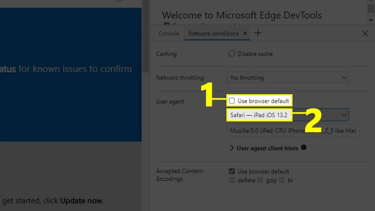Screen dimensions: 375x211
Task: Select the Network conditions tab
Action: tap(213, 34)
